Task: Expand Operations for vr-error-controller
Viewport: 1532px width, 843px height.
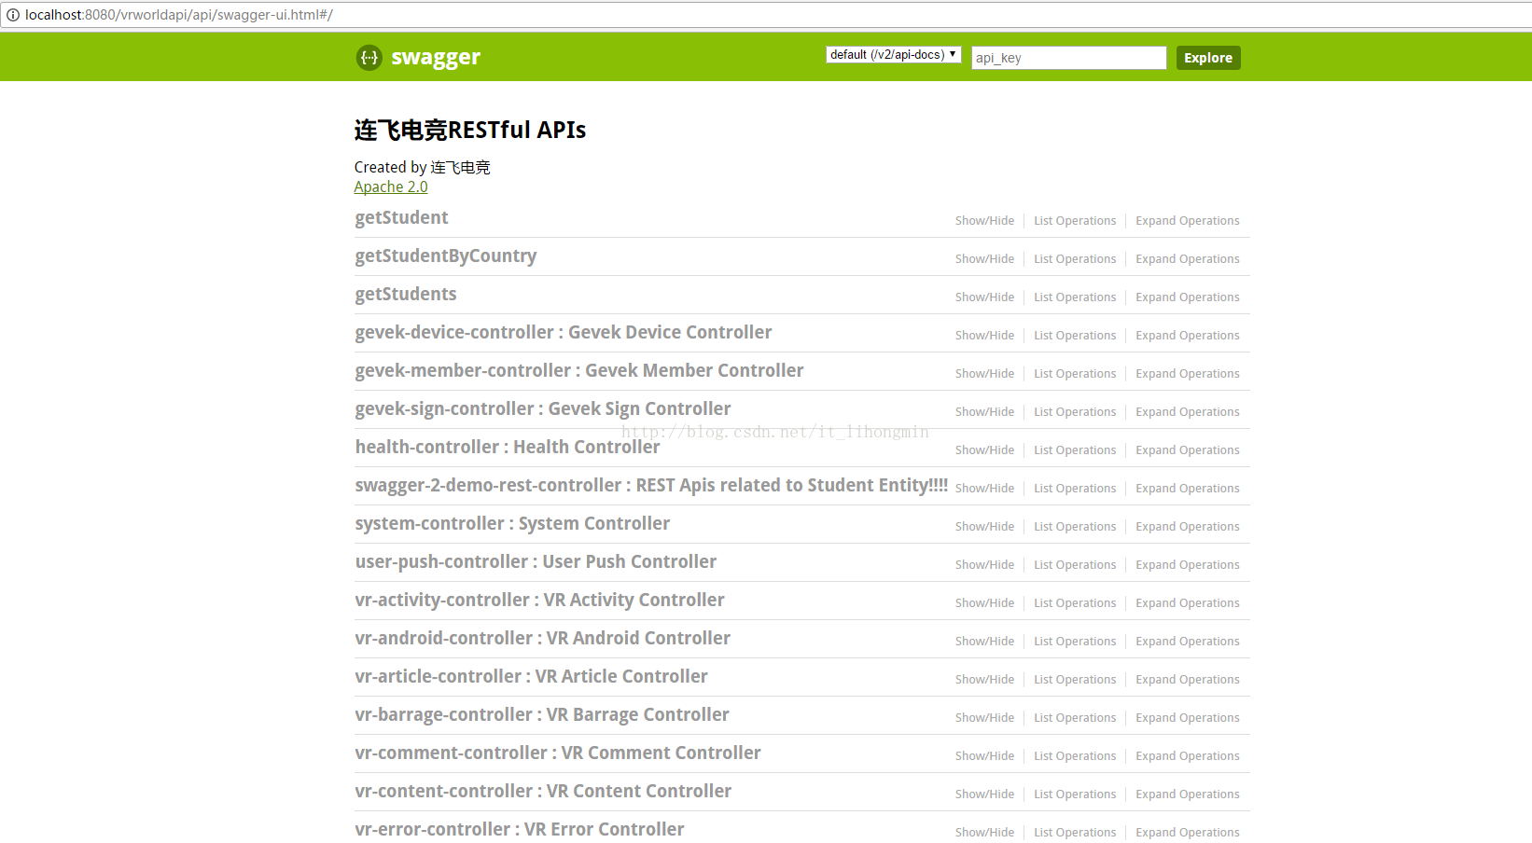Action: [1188, 833]
